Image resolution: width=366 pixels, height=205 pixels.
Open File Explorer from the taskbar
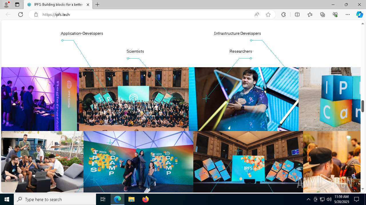click(131, 199)
